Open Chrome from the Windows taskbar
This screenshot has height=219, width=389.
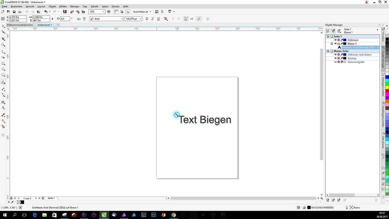[x=173, y=215]
